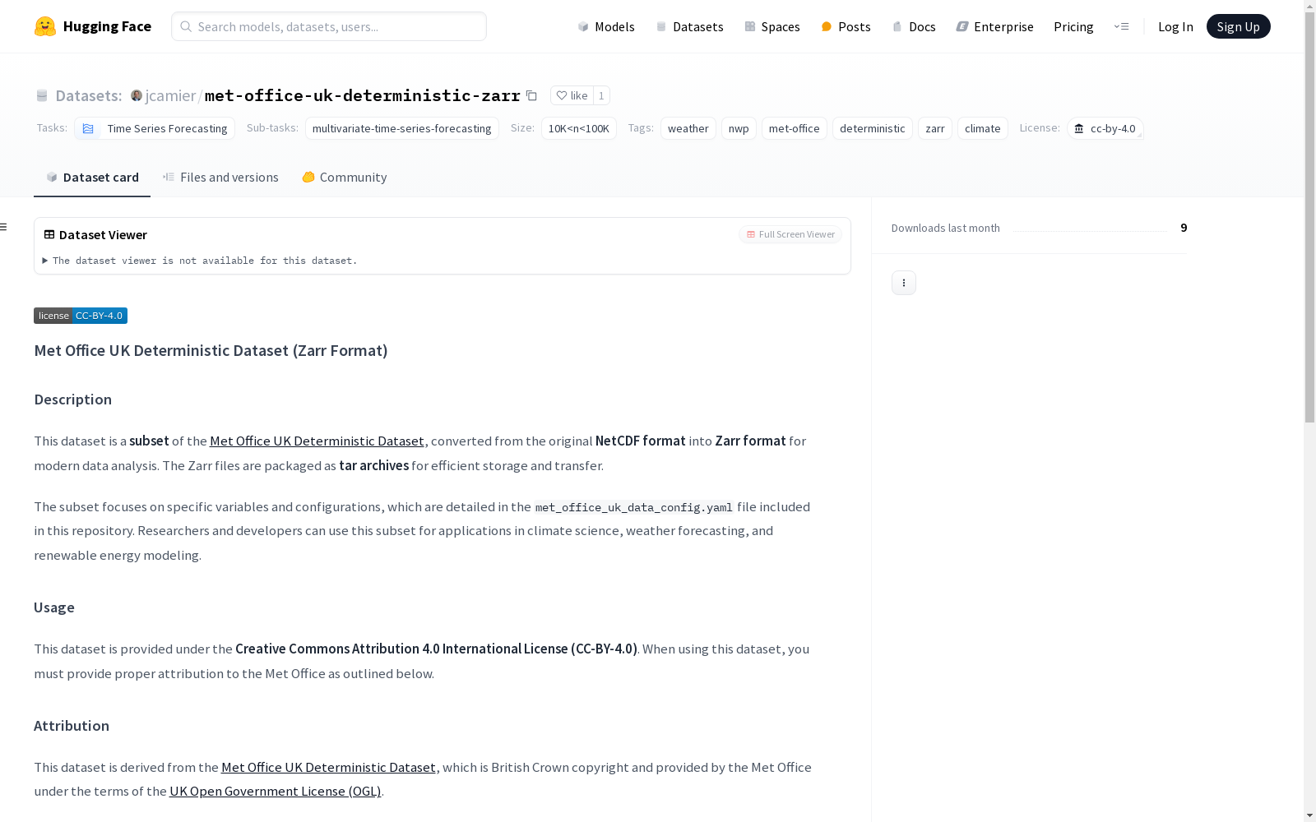The width and height of the screenshot is (1316, 822).
Task: Click the Datasets stack icon before title
Action: (42, 95)
